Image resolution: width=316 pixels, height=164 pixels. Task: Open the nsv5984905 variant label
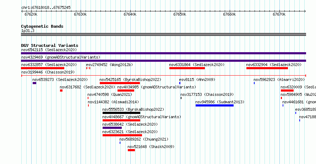(x=298, y=94)
